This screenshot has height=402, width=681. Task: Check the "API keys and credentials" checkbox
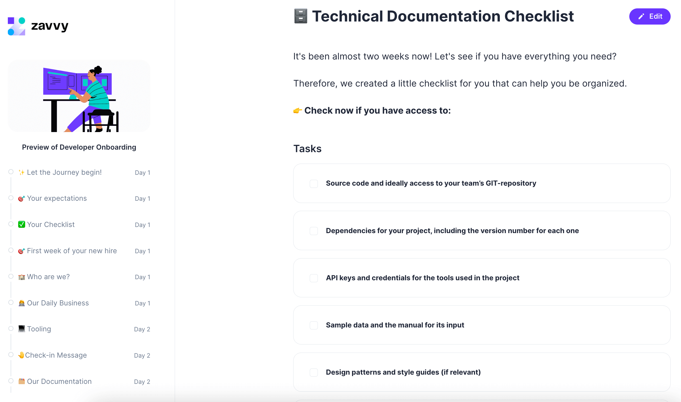pyautogui.click(x=313, y=278)
